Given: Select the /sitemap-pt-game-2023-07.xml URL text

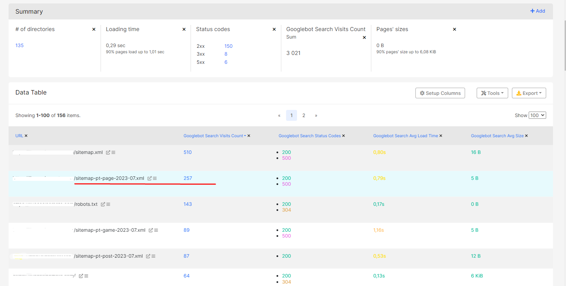Looking at the screenshot, I should [110, 230].
